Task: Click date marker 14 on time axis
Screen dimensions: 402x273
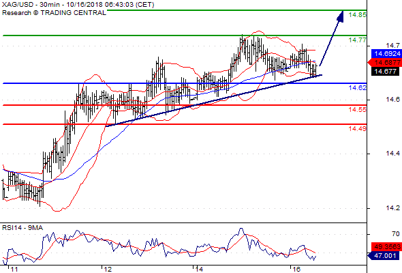Action: (x=199, y=270)
